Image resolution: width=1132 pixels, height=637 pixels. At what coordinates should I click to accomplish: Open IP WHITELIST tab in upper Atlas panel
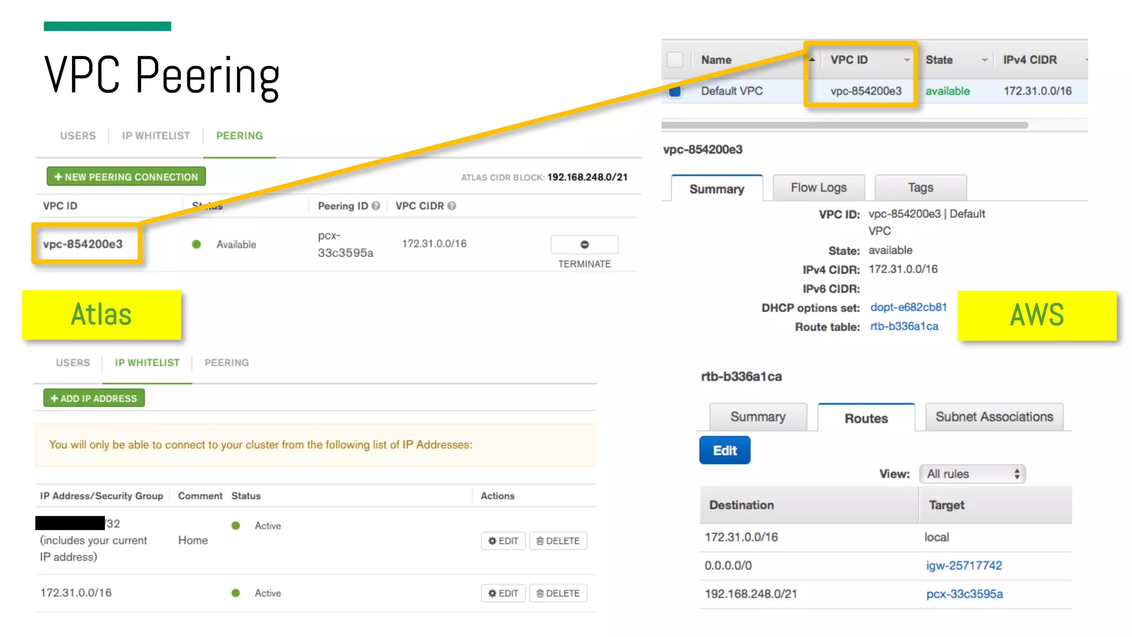(156, 135)
